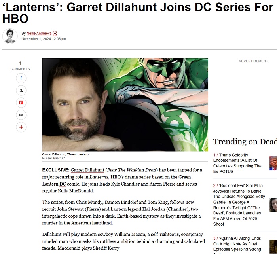277x254 pixels.
Task: Open Garret Dillahunt Green Lantern hero image
Action: (125, 104)
